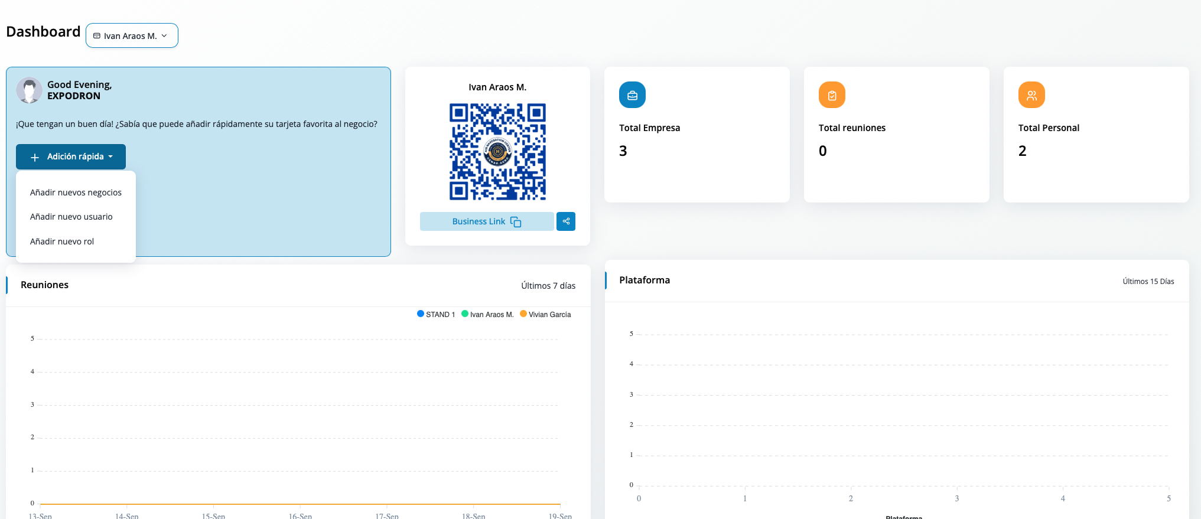Click the Total reuniones clipboard icon
Viewport: 1201px width, 519px height.
[832, 95]
